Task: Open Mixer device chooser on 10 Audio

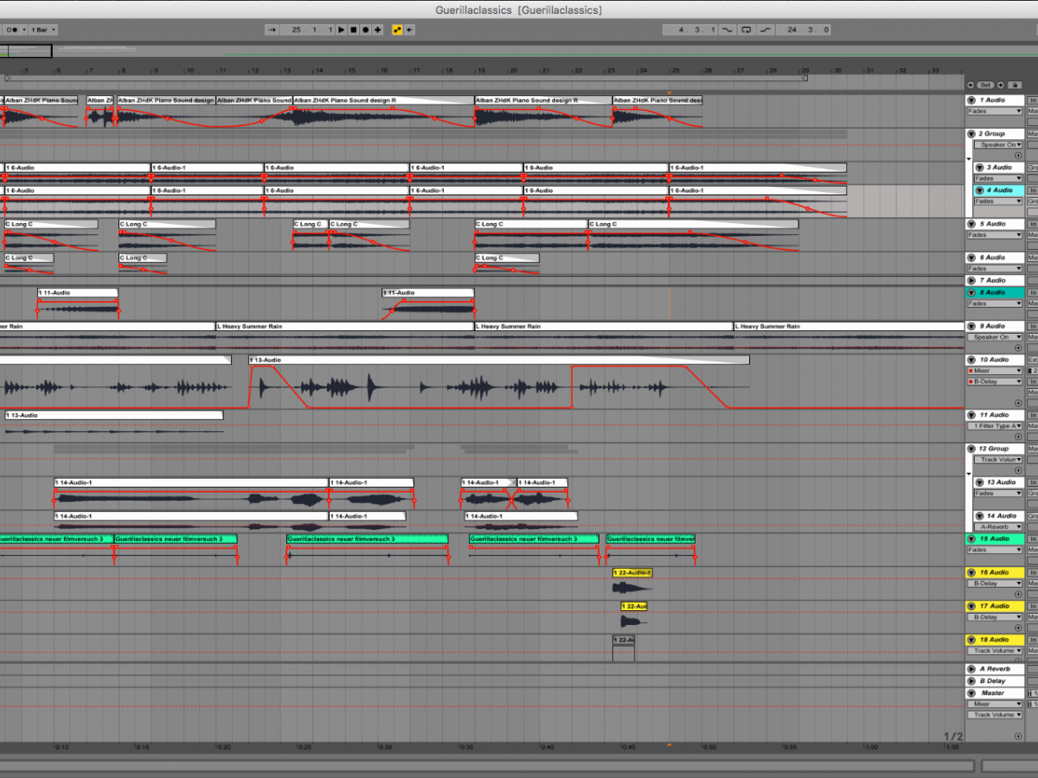Action: [995, 371]
